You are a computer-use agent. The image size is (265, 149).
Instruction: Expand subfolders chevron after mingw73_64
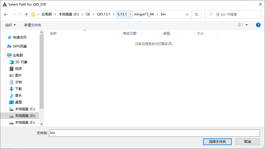coord(157,14)
